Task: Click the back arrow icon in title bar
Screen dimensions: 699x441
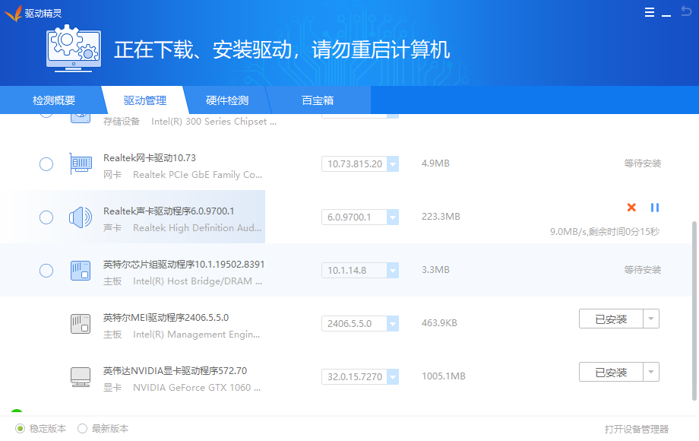Action: tap(686, 11)
